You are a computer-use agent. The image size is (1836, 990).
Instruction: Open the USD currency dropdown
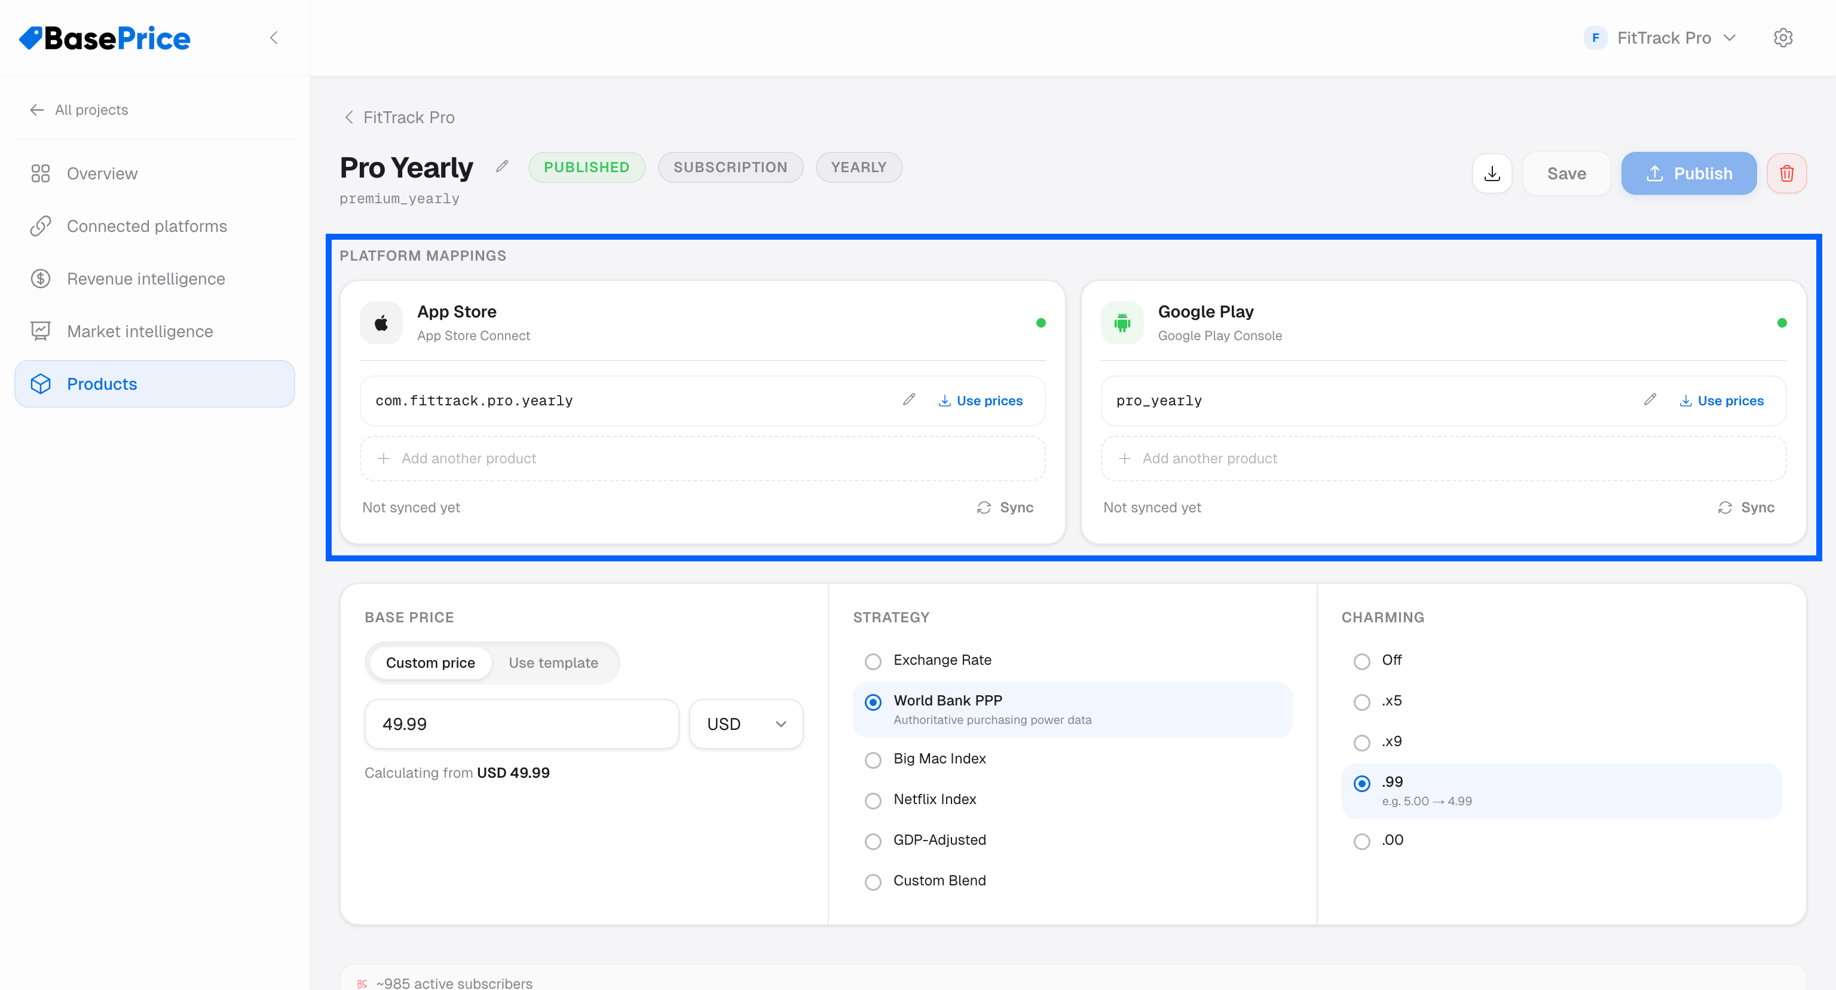(746, 724)
